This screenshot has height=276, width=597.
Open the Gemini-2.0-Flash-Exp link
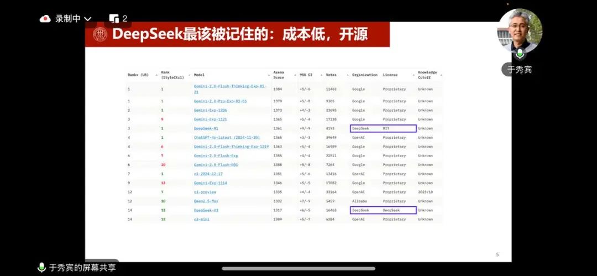pyautogui.click(x=216, y=156)
